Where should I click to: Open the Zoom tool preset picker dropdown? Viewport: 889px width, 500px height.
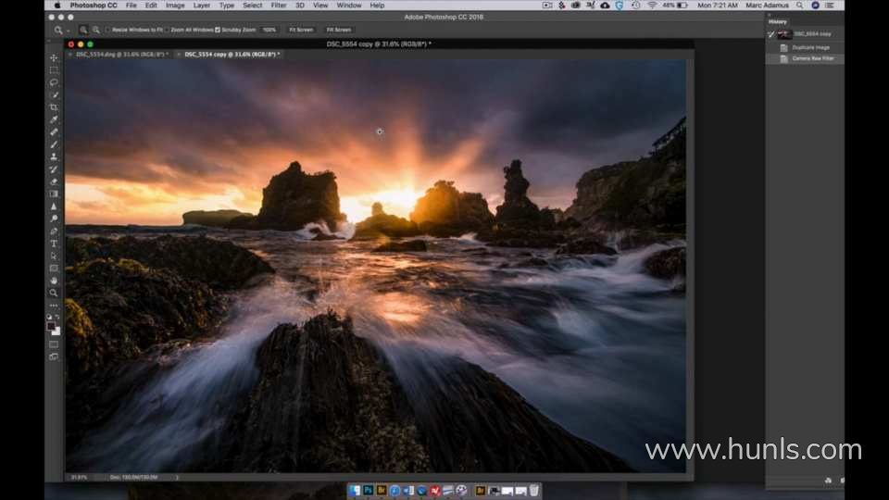click(67, 30)
